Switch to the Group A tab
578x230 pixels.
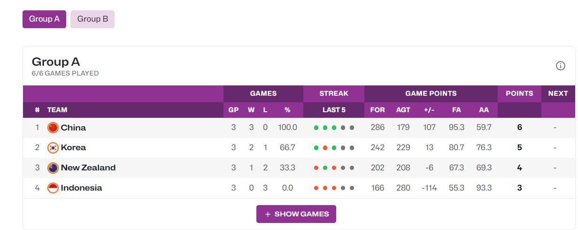(x=44, y=19)
